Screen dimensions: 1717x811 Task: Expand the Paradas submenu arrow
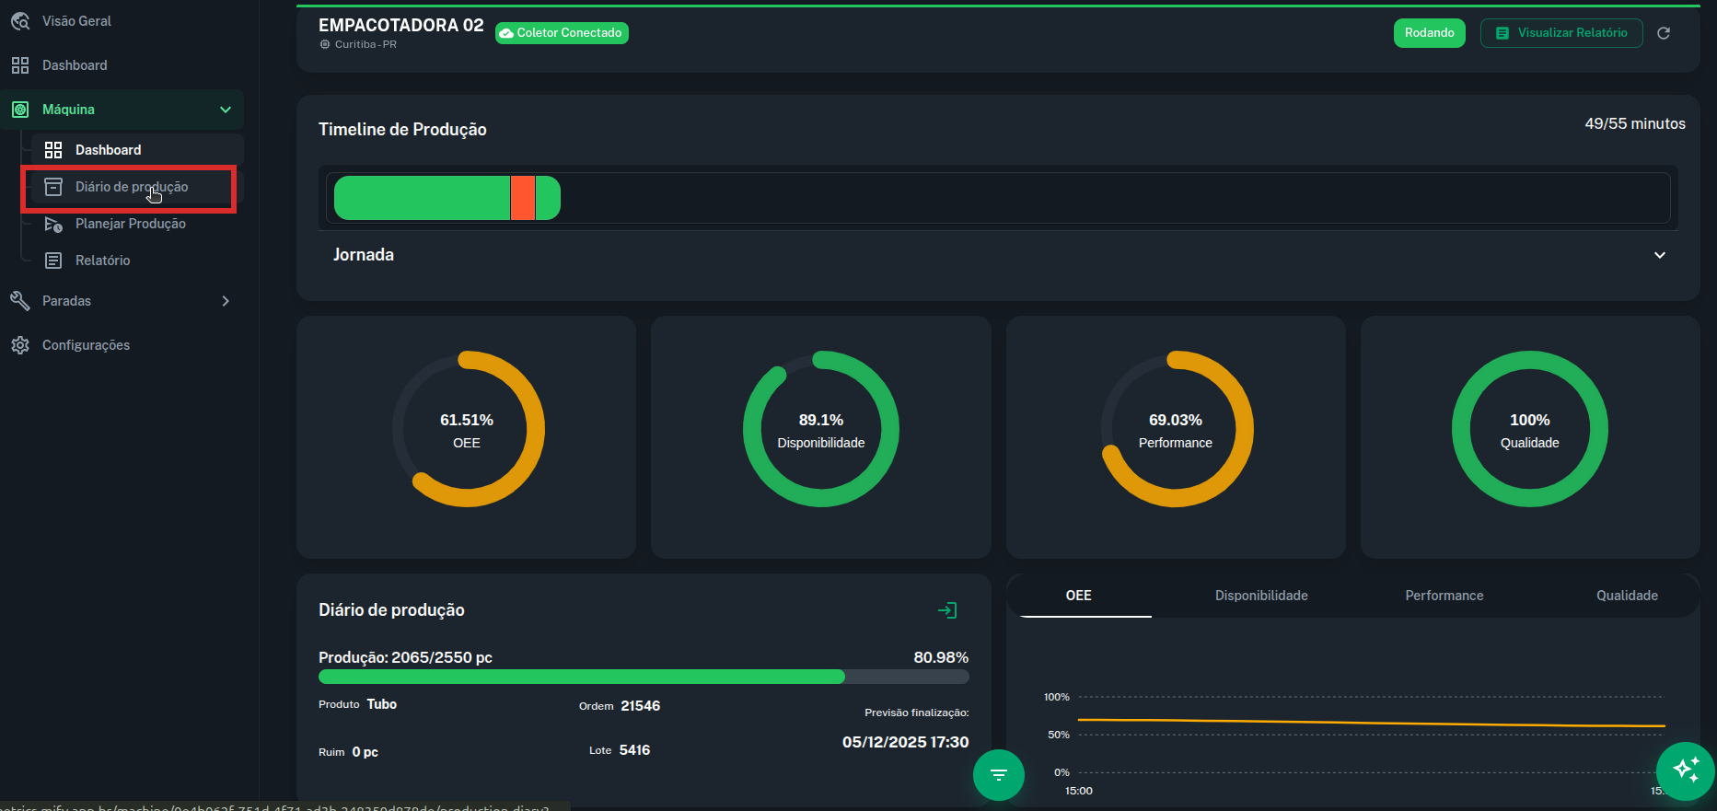coord(226,301)
